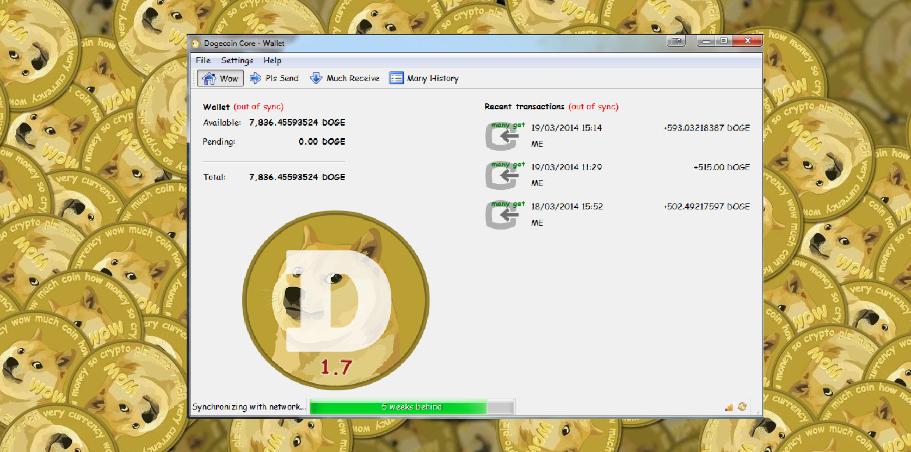This screenshot has height=452, width=911.
Task: Click the list icon for History
Action: pos(396,78)
